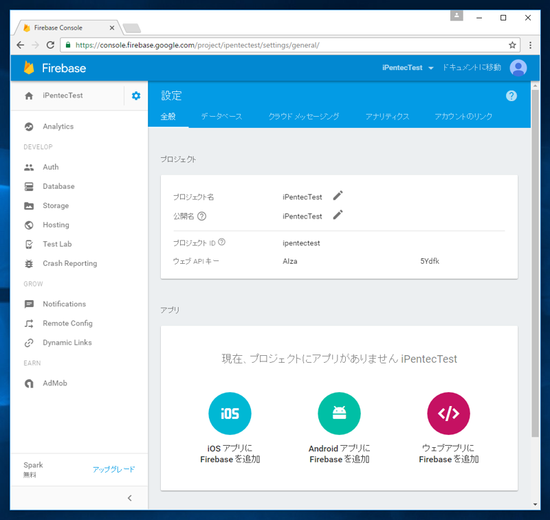Click the Firebase flame logo in header
Screen dimensions: 550x520
pyautogui.click(x=29, y=67)
